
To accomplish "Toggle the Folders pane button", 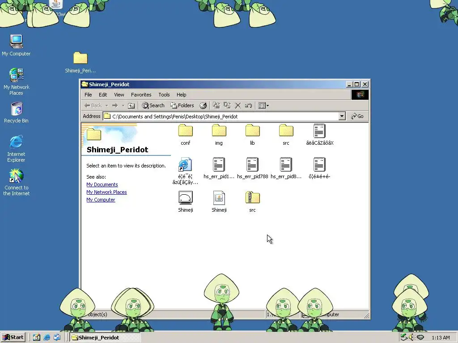I will coord(182,105).
